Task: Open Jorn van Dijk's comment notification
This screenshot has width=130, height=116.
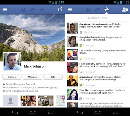Action: [x=97, y=105]
